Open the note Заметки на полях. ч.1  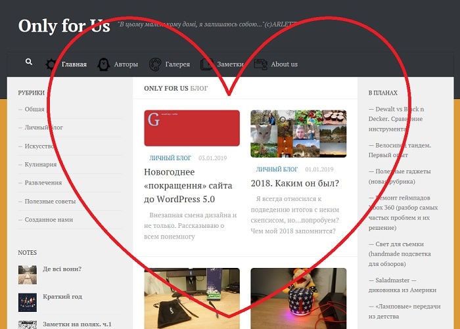[77, 324]
